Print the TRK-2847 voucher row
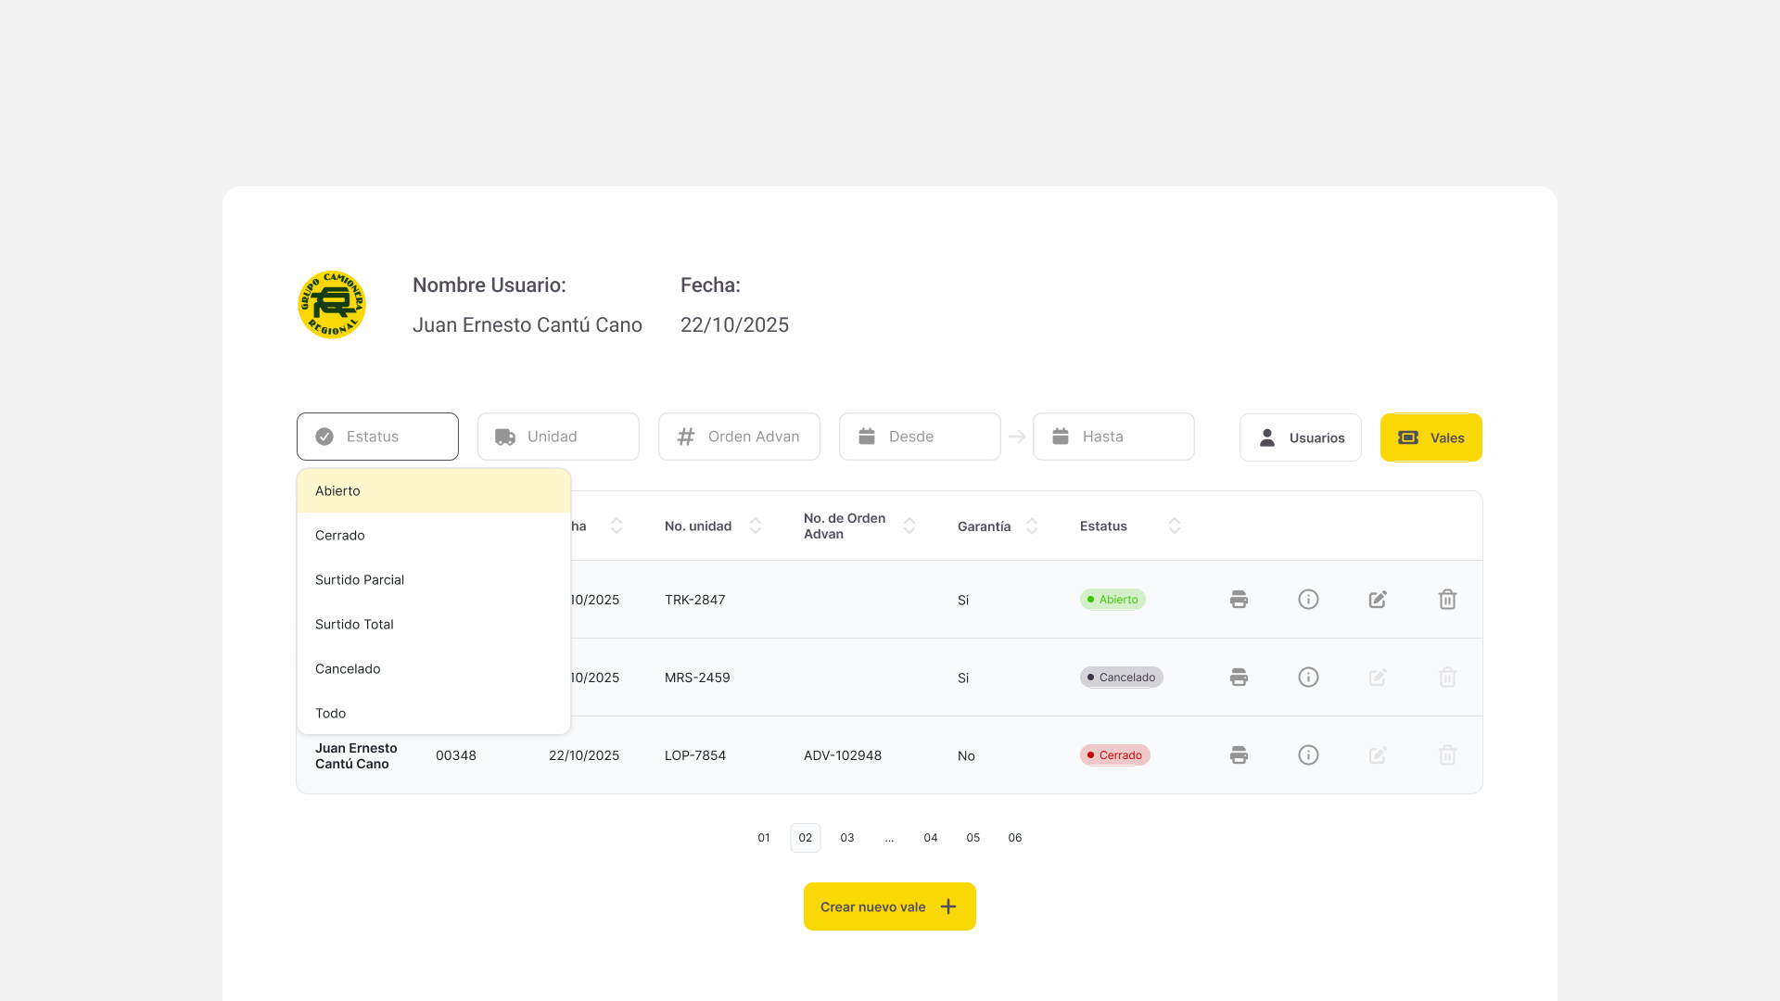This screenshot has height=1001, width=1780. (x=1239, y=600)
